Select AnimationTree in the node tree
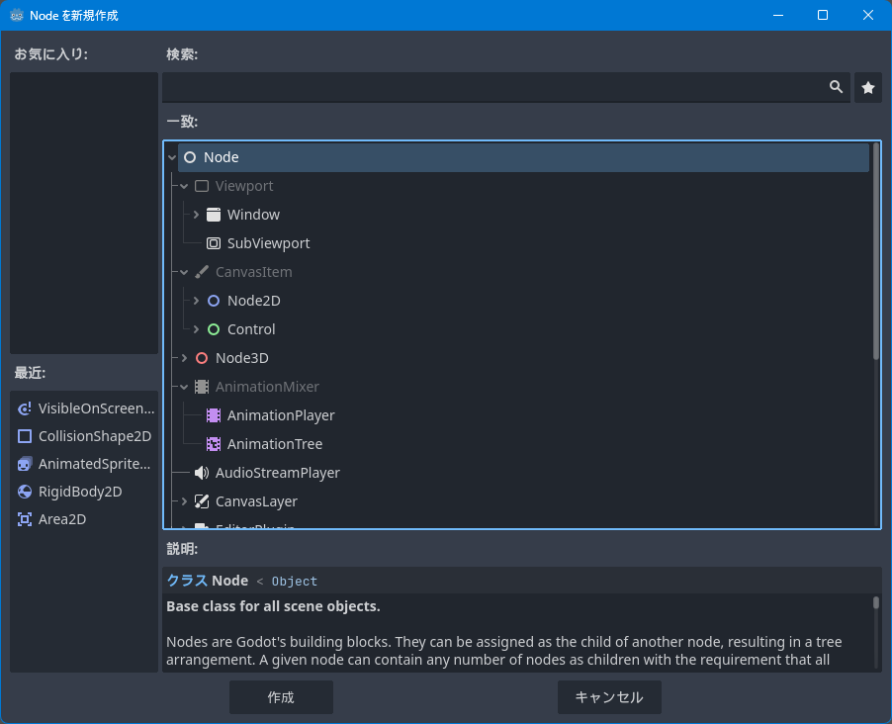 (275, 444)
